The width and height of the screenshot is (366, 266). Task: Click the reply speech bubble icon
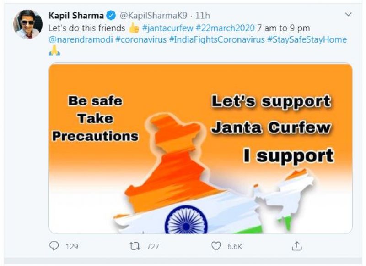click(x=54, y=246)
